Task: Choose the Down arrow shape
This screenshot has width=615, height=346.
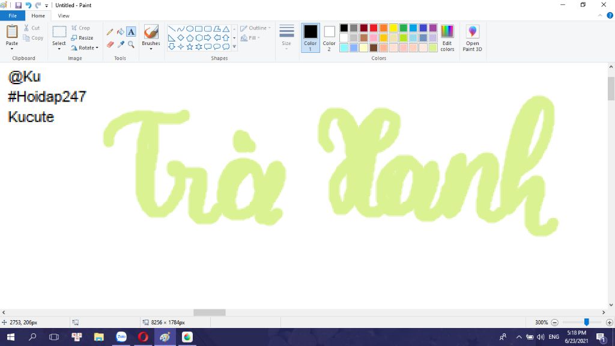Action: (x=172, y=47)
